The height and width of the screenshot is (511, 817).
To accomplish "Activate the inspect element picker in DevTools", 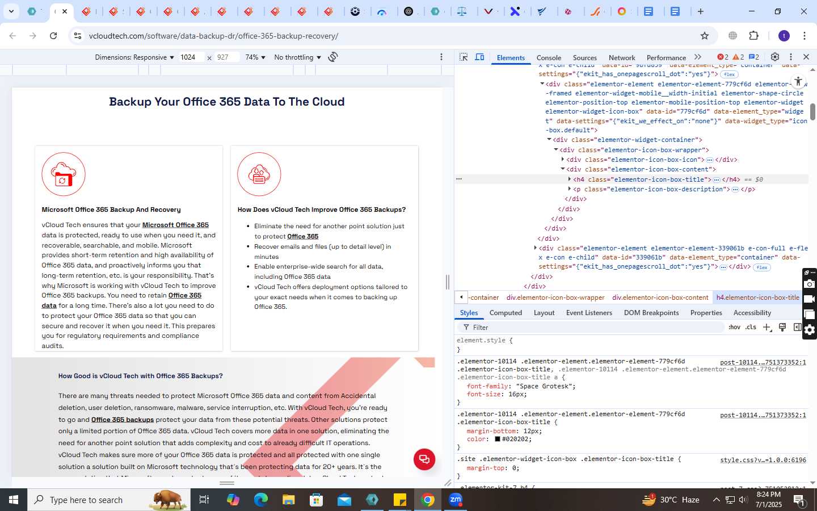I will (464, 57).
